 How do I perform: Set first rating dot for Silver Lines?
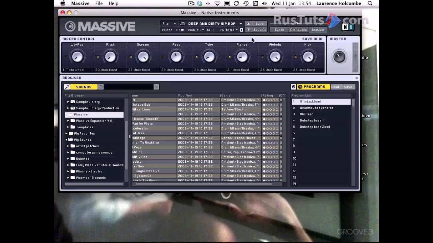264,110
